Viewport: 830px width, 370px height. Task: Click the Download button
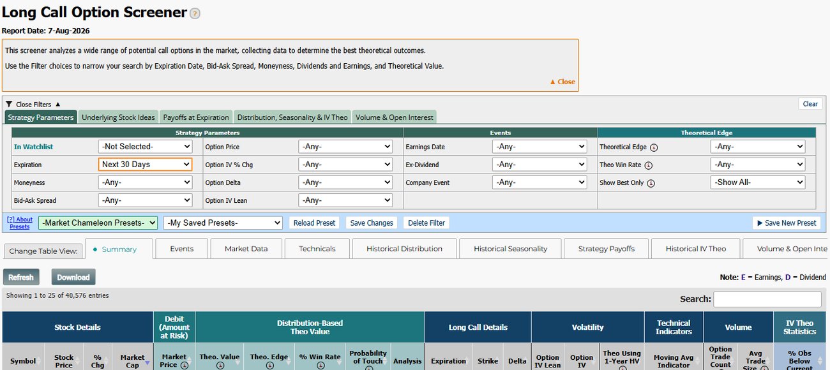(73, 277)
